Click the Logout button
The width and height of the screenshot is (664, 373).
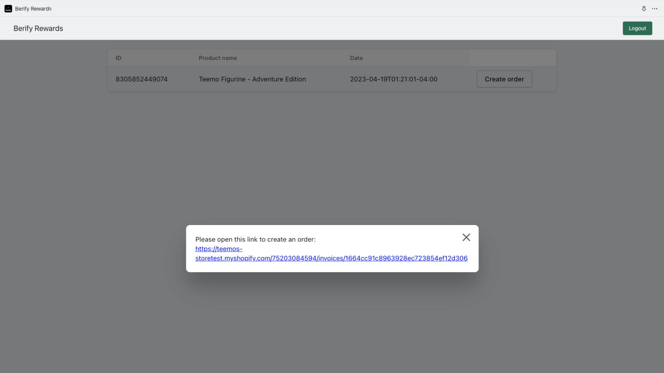637,28
